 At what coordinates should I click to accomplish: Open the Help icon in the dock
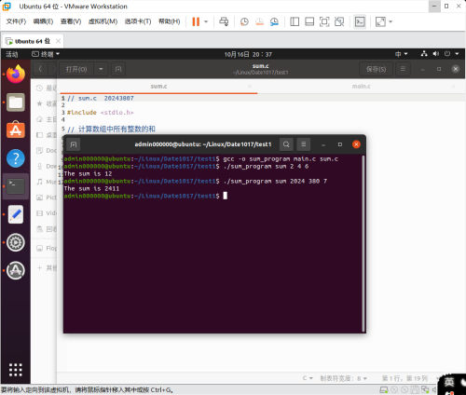click(16, 158)
